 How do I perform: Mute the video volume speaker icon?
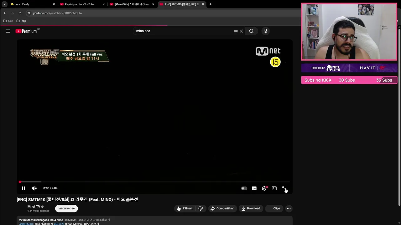[x=34, y=188]
